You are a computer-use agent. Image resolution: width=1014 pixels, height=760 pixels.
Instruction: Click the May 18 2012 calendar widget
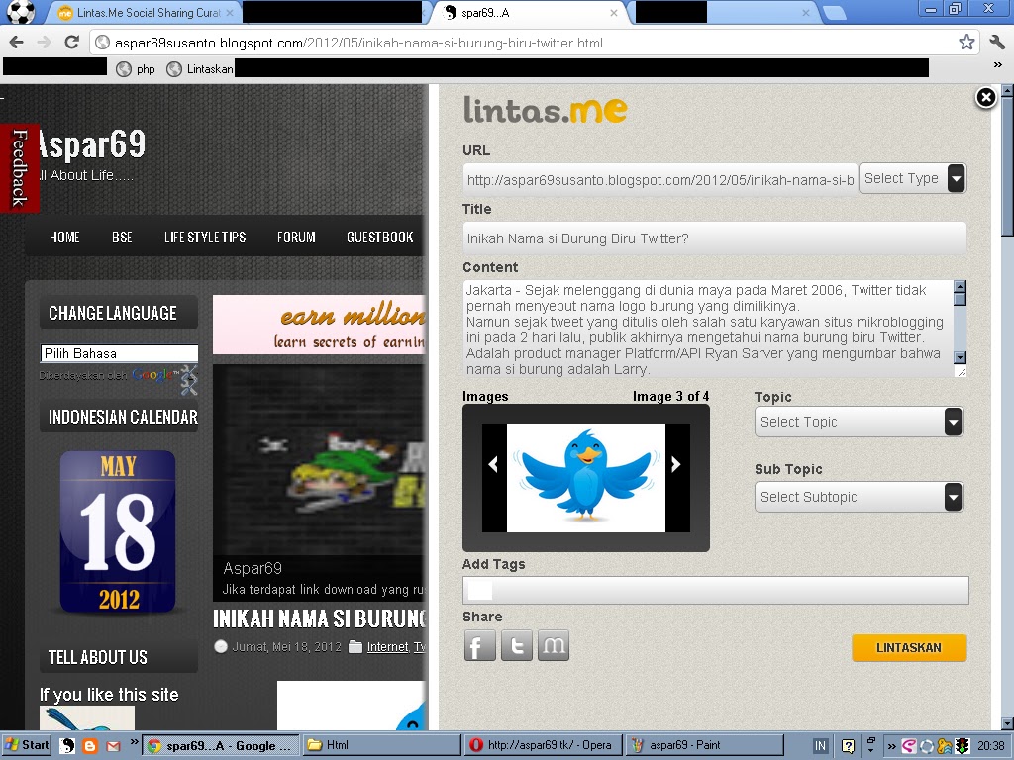118,531
